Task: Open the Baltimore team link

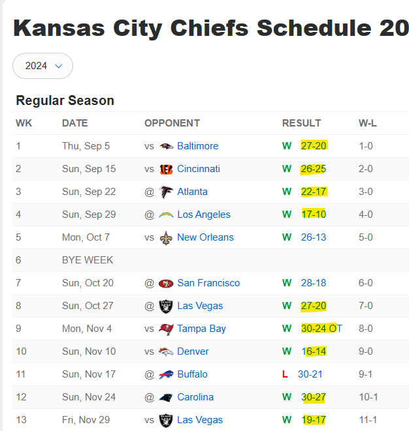Action: [197, 146]
